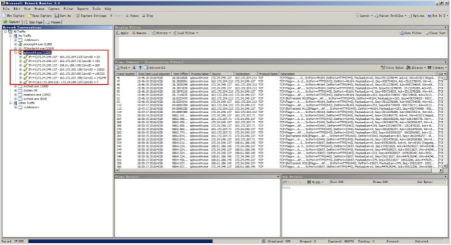Screen dimensions: 451x245
Task: Remove the display filter
Action: point(139,33)
